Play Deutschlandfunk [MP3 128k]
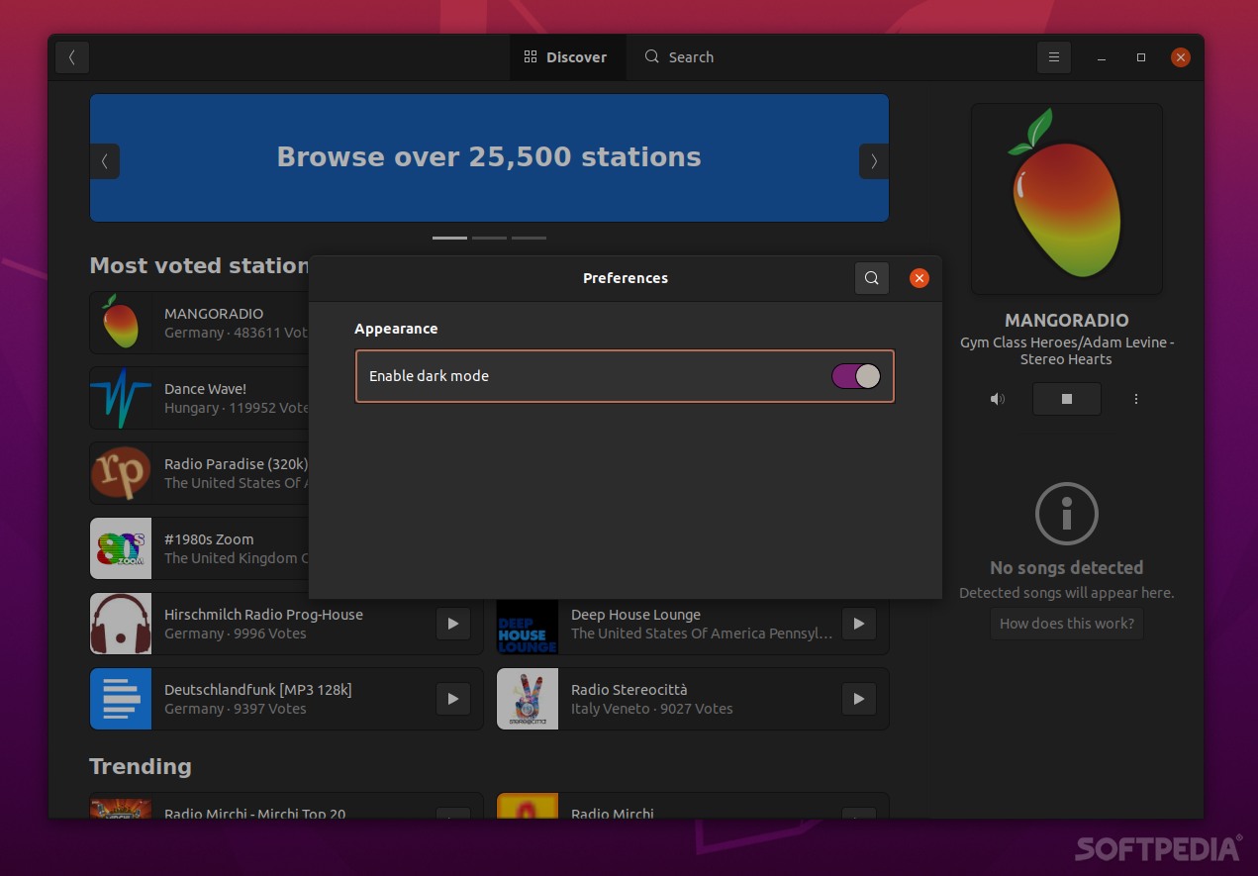This screenshot has height=876, width=1258. tap(453, 699)
